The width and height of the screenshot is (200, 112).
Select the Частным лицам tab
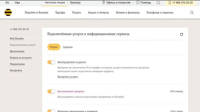(x=55, y=2)
